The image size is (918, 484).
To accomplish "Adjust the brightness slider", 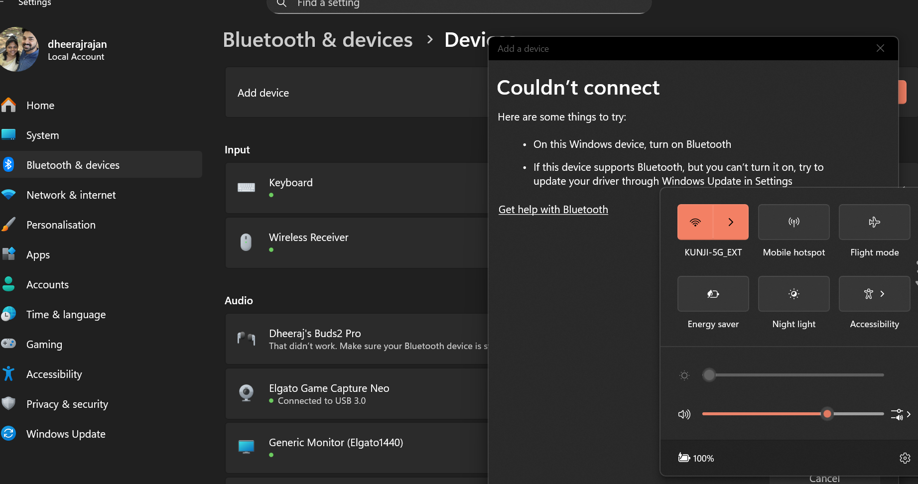I will pyautogui.click(x=793, y=375).
